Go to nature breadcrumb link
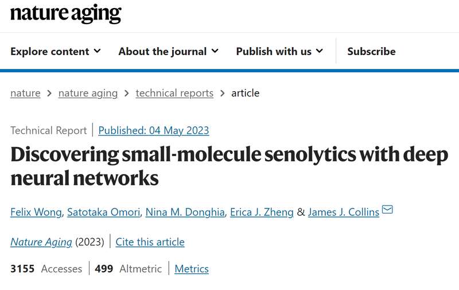The width and height of the screenshot is (459, 290). tap(25, 93)
